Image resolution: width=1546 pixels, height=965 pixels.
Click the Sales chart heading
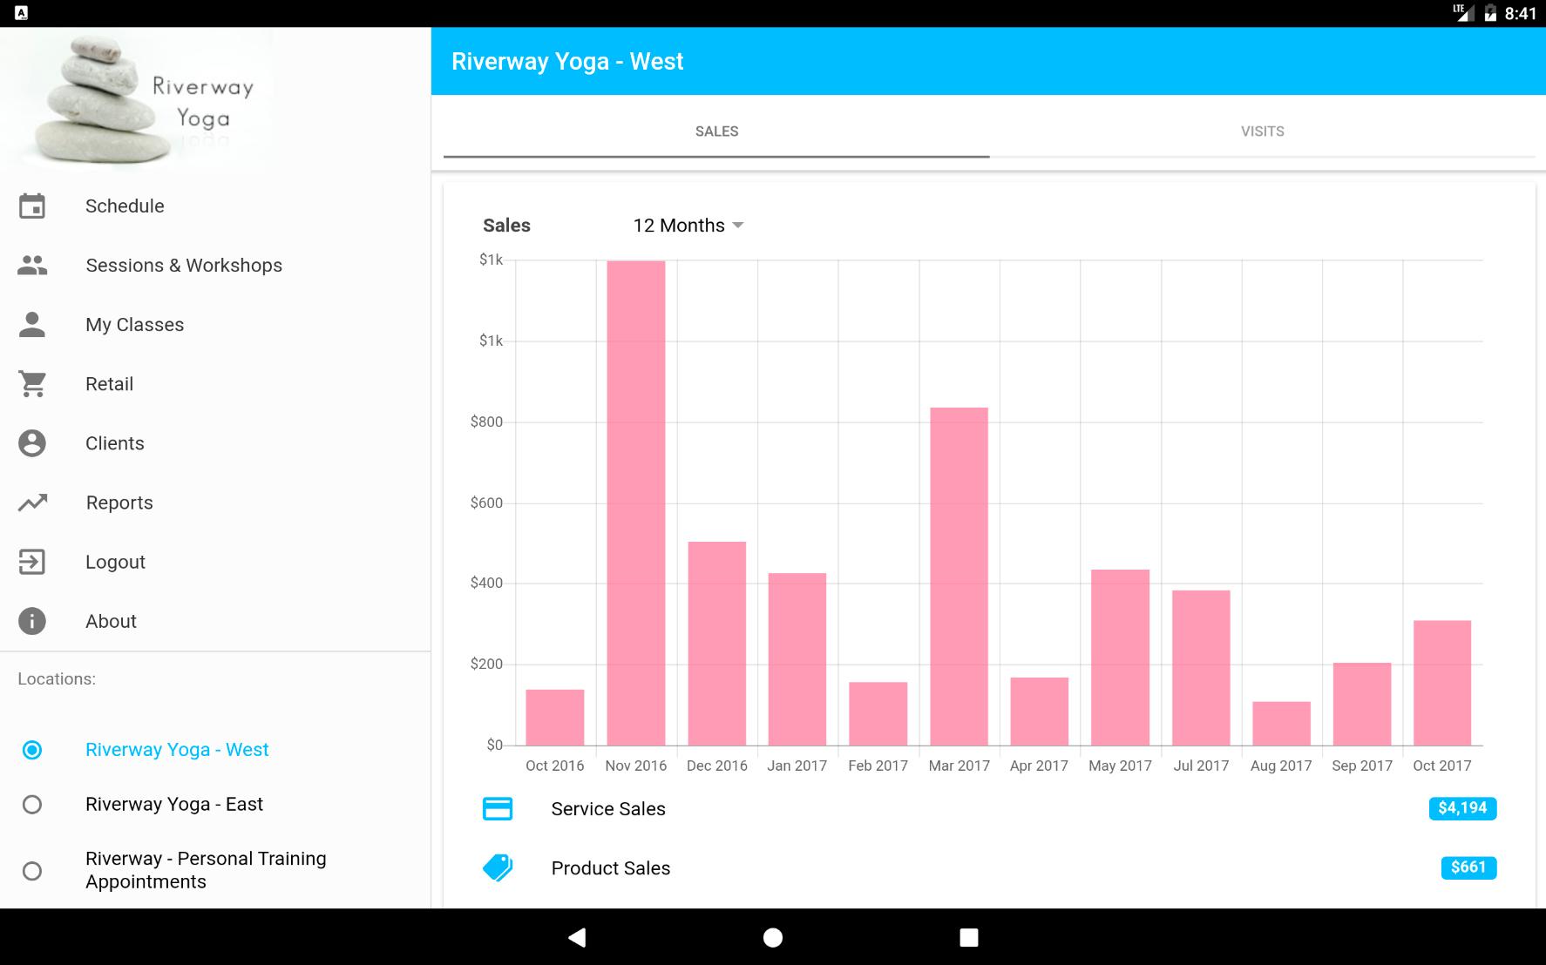click(506, 226)
